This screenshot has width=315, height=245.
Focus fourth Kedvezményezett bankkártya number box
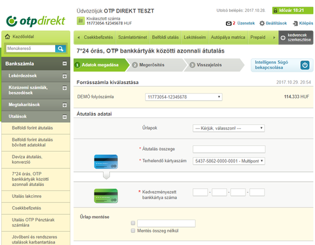257,192
